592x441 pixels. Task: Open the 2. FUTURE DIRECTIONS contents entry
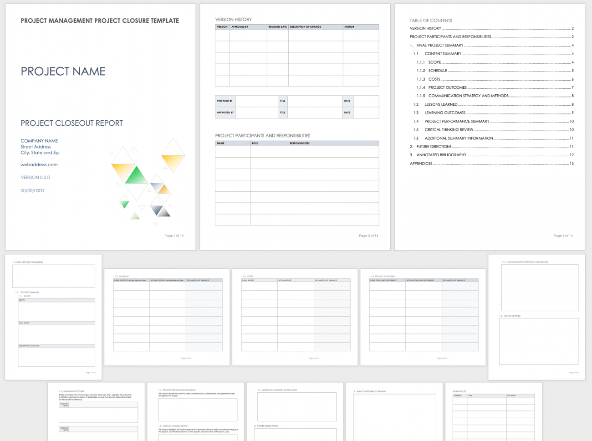pos(492,147)
